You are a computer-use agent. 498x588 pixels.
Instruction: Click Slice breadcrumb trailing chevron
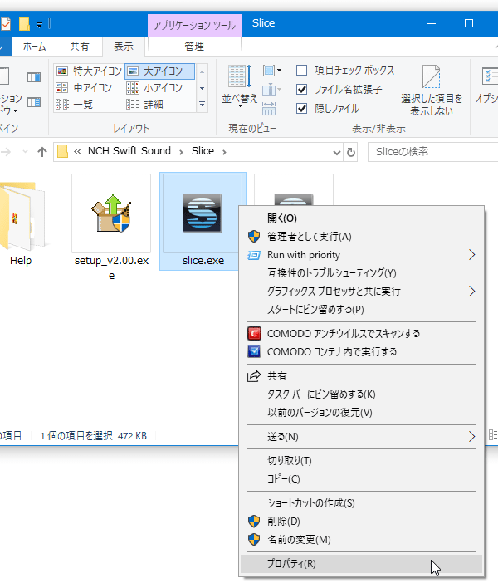(224, 152)
